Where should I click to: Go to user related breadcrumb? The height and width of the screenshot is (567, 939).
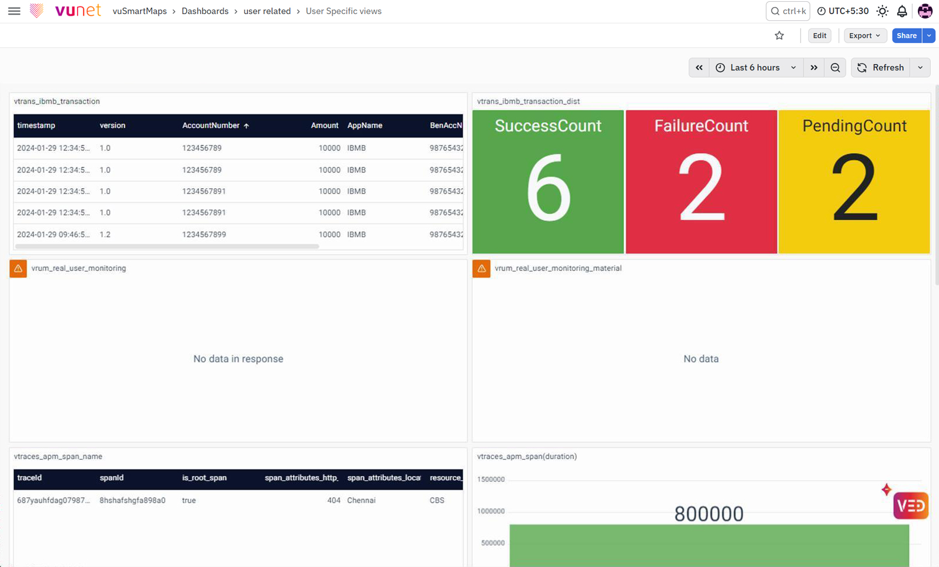(267, 11)
